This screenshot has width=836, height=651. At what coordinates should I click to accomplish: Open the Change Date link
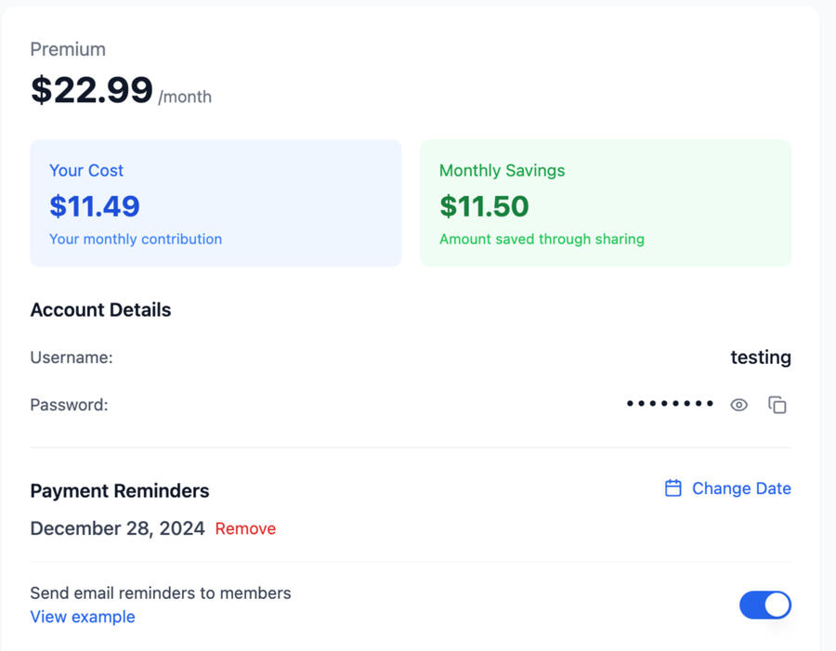[x=741, y=488]
